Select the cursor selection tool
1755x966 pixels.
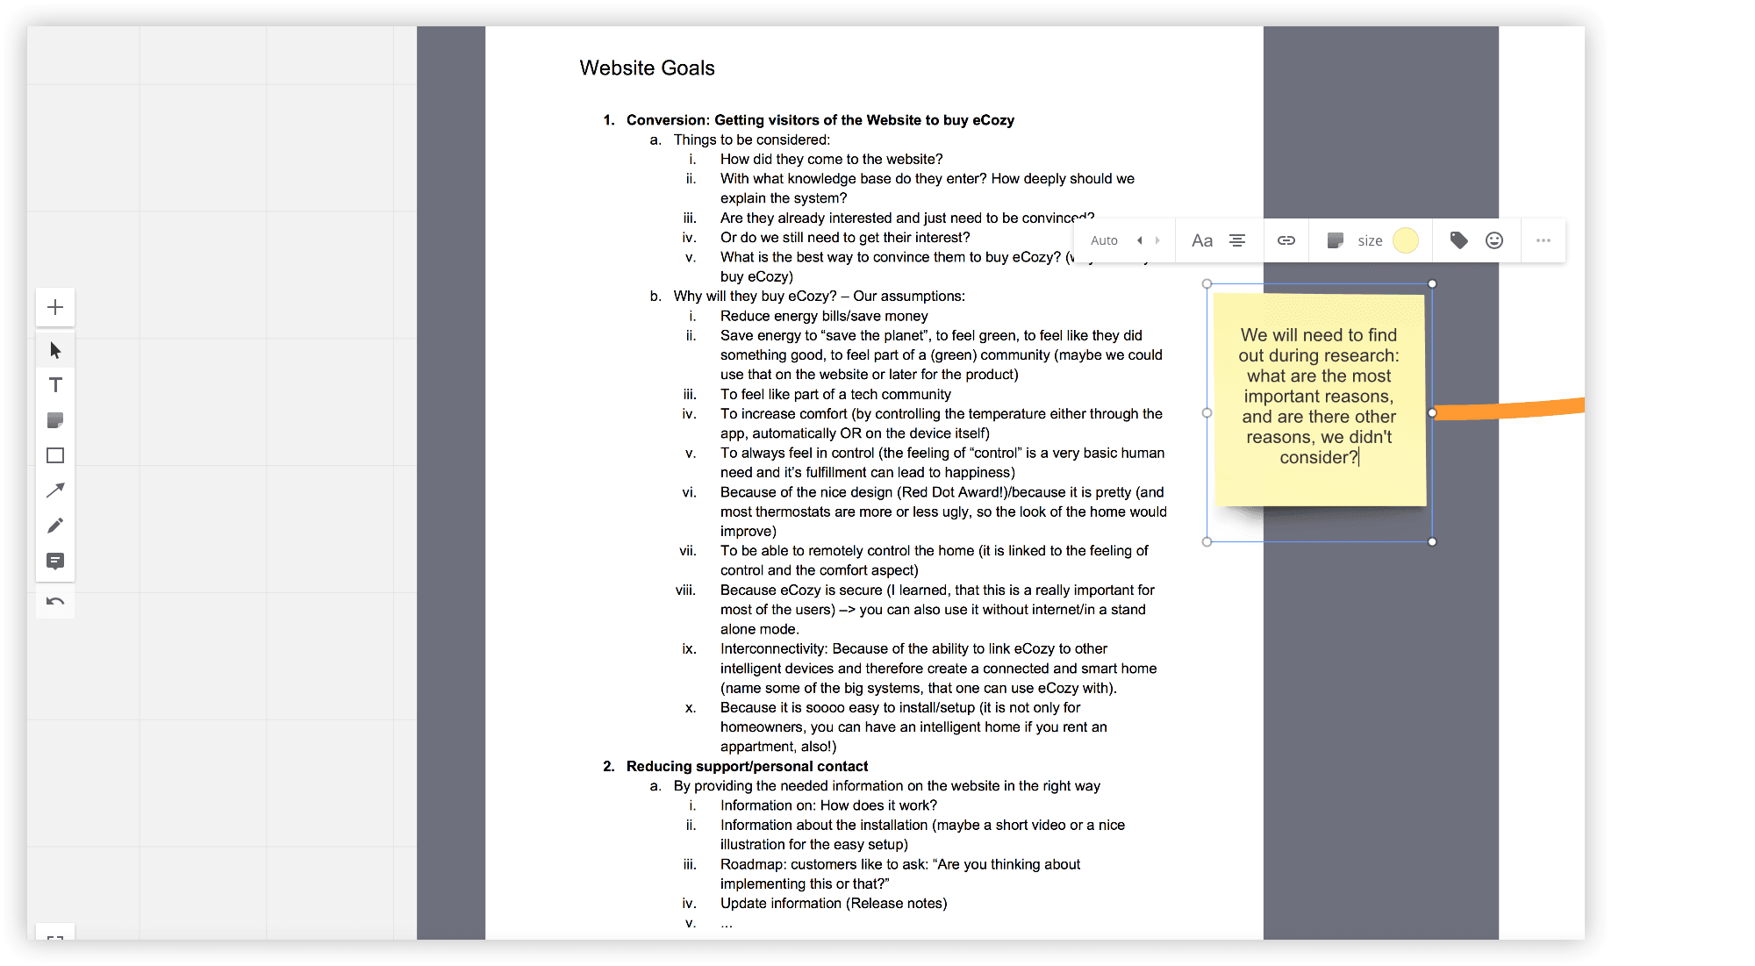[x=55, y=350]
